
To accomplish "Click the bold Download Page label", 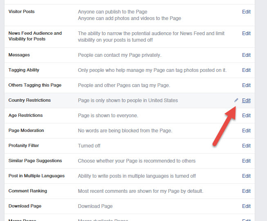I will (x=25, y=206).
